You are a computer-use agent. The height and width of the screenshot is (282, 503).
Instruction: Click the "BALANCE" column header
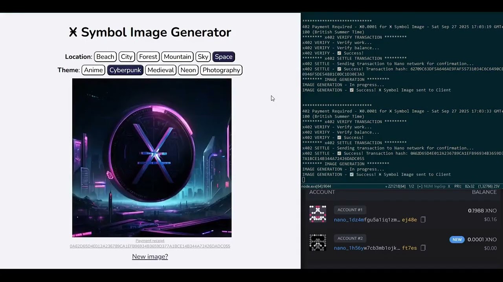(484, 192)
